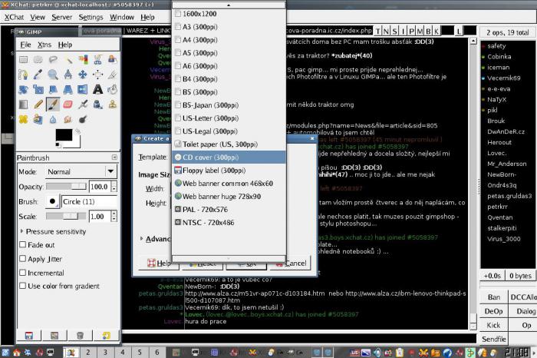537x358 pixels.
Task: Select the Text tool
Action: coord(97,89)
